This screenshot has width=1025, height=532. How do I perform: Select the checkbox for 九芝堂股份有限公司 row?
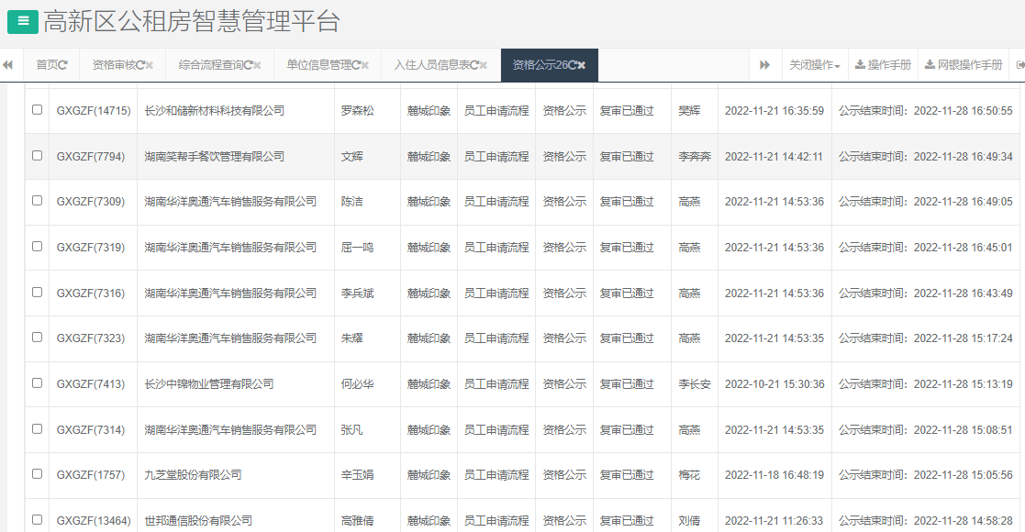(37, 474)
